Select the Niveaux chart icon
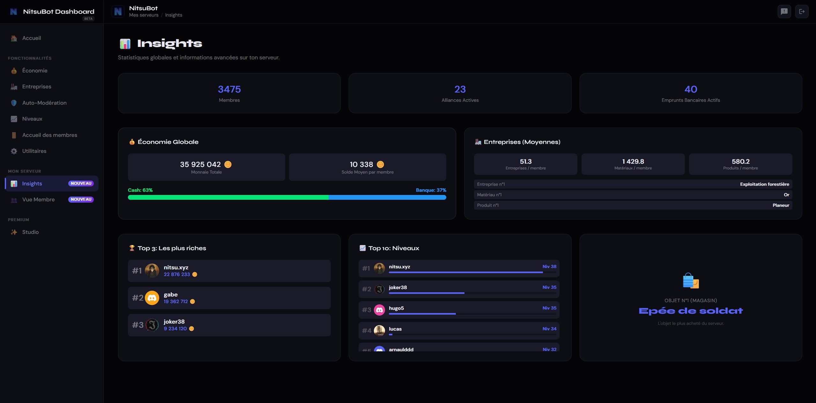 (x=14, y=119)
